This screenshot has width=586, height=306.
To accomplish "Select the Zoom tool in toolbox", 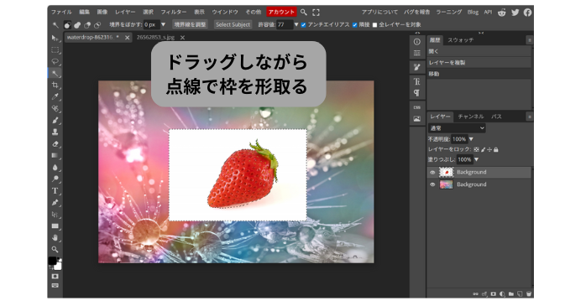I will click(55, 249).
